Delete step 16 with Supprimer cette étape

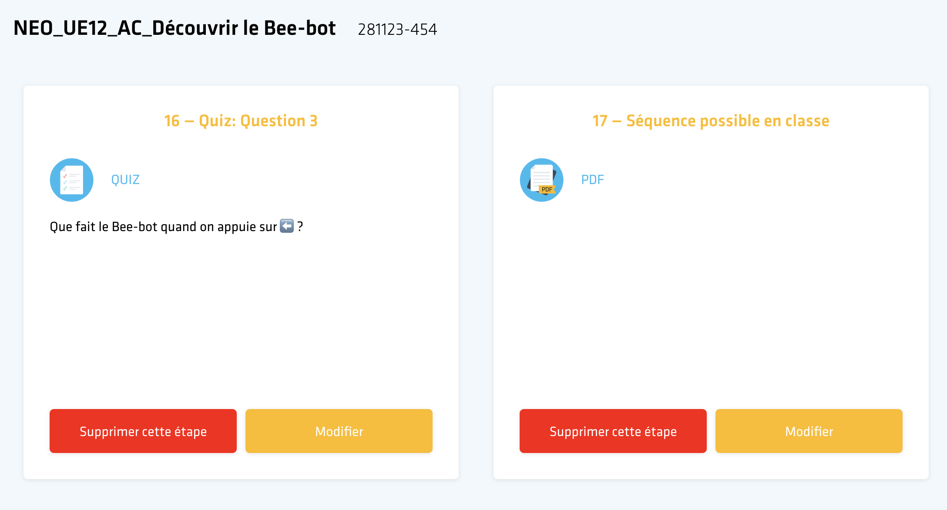tap(143, 431)
